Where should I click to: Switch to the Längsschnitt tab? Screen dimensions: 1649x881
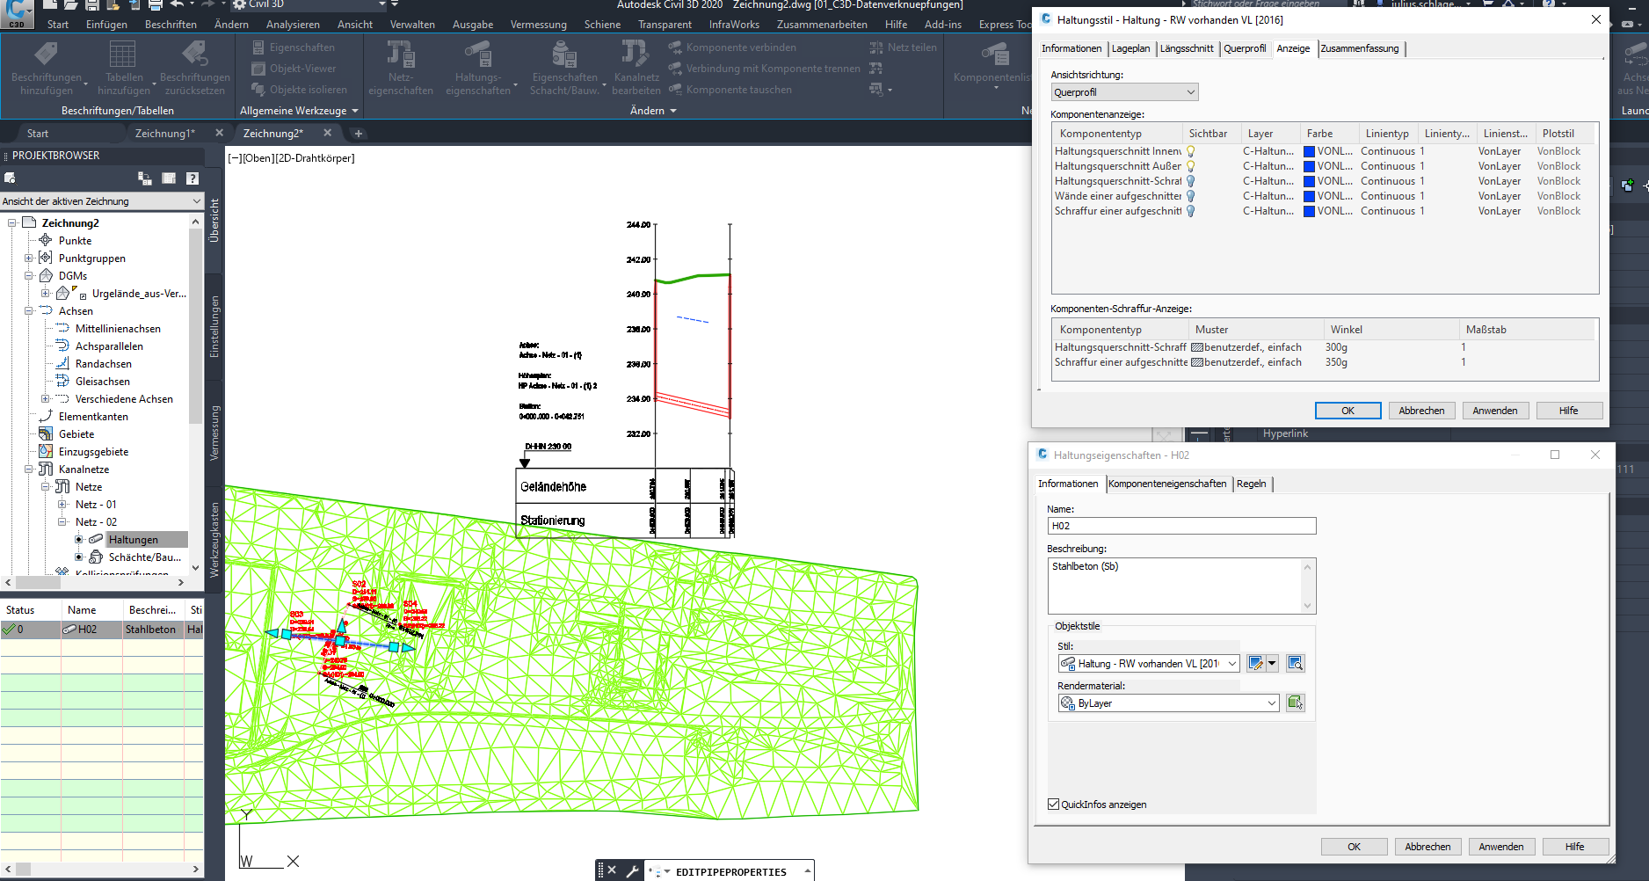[1188, 48]
